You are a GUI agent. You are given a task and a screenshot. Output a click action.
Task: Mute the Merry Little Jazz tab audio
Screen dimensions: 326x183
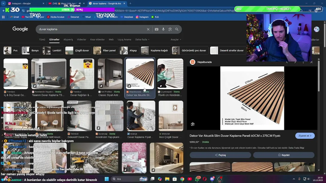point(80,4)
